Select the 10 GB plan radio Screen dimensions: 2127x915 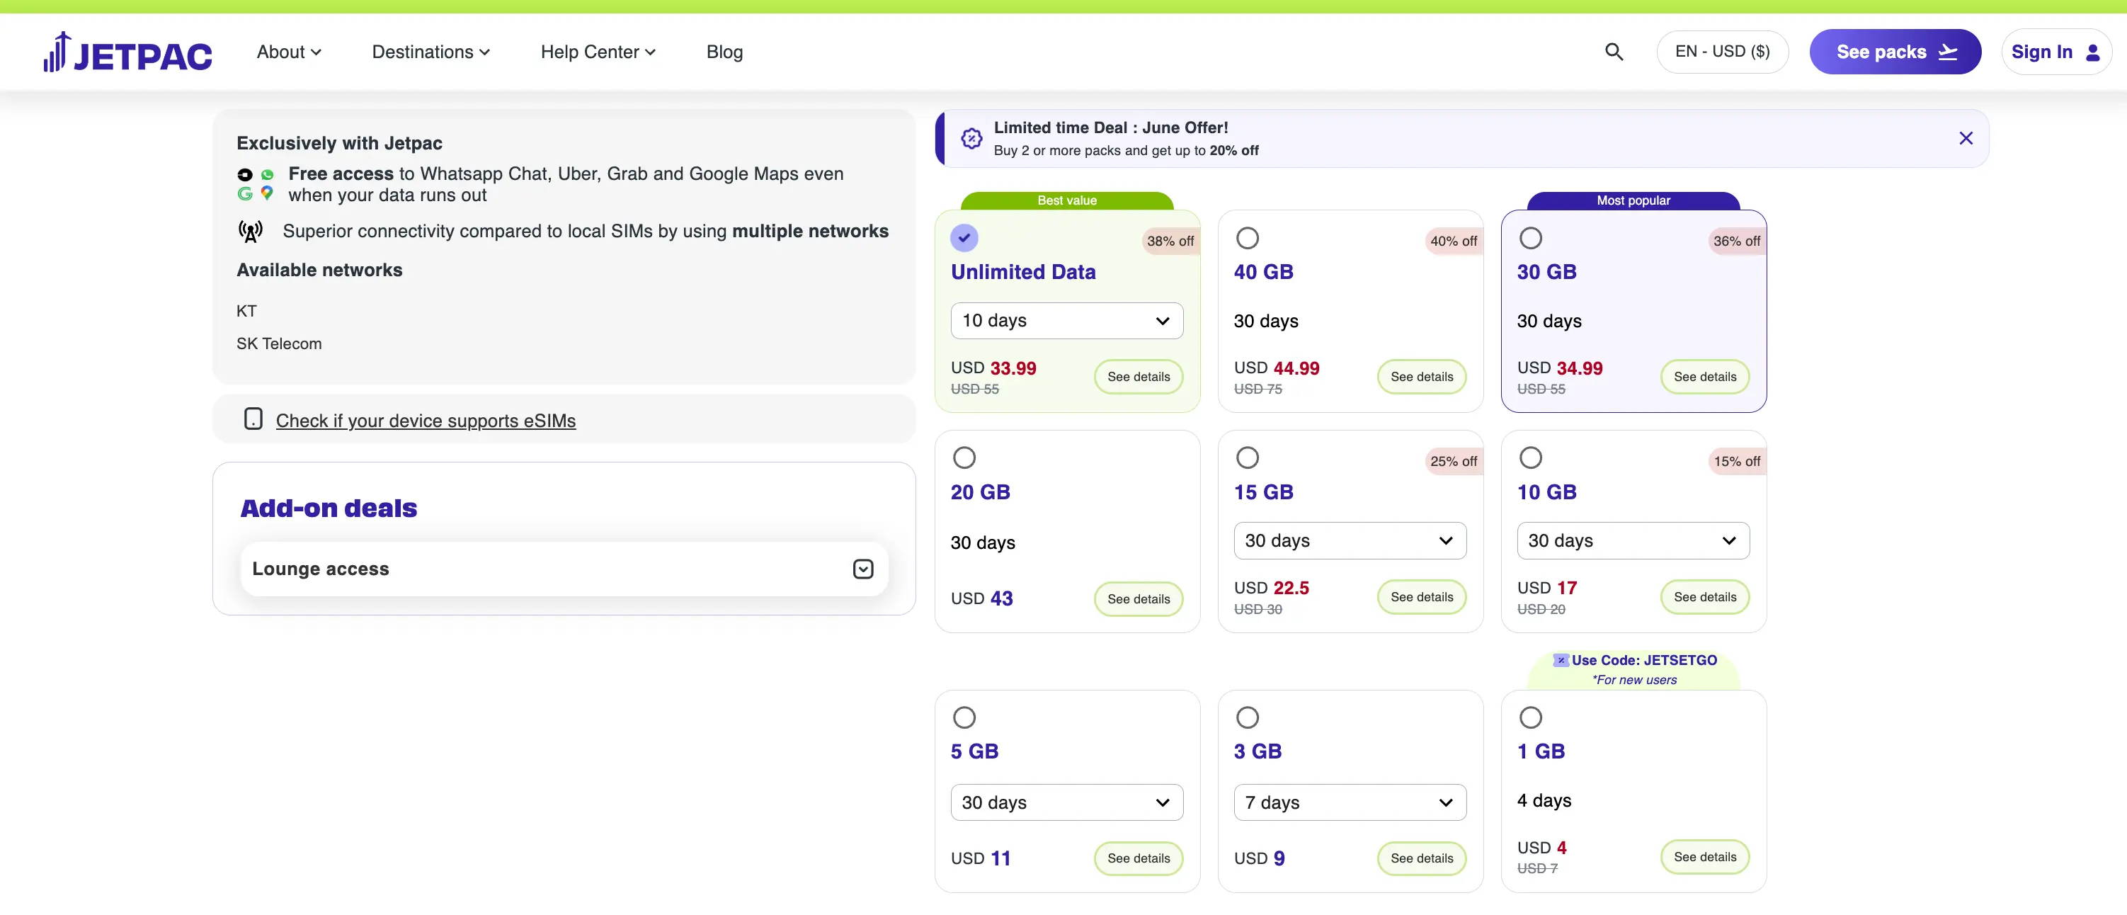[x=1530, y=457]
